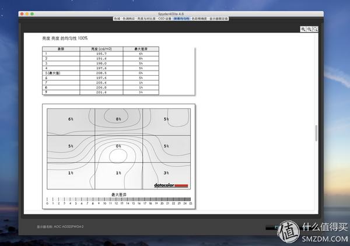Click the 6% label on uniformity chart
This screenshot has height=246, width=350.
[x=71, y=119]
